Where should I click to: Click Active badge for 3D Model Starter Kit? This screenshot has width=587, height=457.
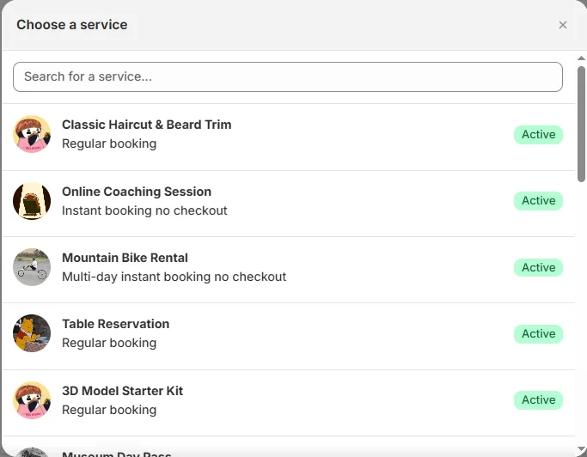click(538, 400)
